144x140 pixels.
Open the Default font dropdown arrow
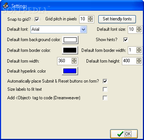(83, 29)
